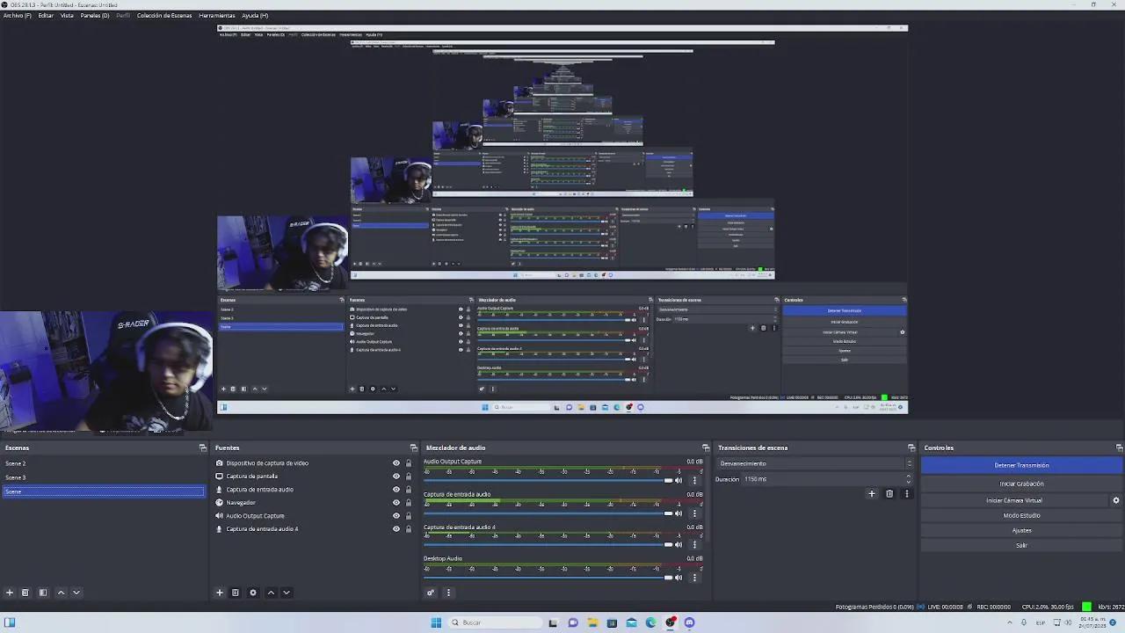This screenshot has height=633, width=1125.
Task: Delete the selected source with the trash icon
Action: coord(236,593)
